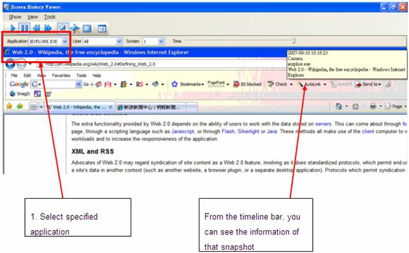Follow the Silverlight link in article
The width and height of the screenshot is (409, 253).
pyautogui.click(x=248, y=131)
